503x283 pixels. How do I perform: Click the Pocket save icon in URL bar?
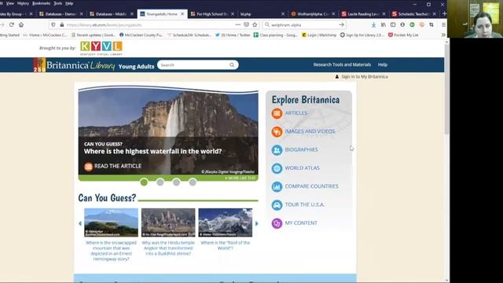246,24
